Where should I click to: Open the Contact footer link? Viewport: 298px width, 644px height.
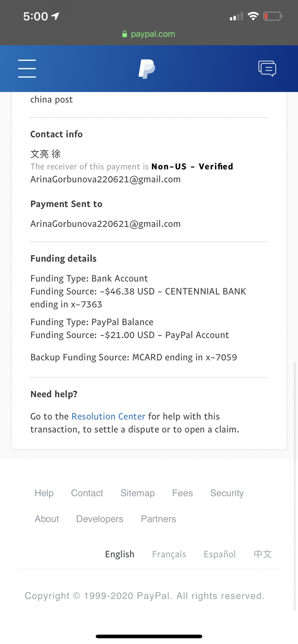pos(87,493)
